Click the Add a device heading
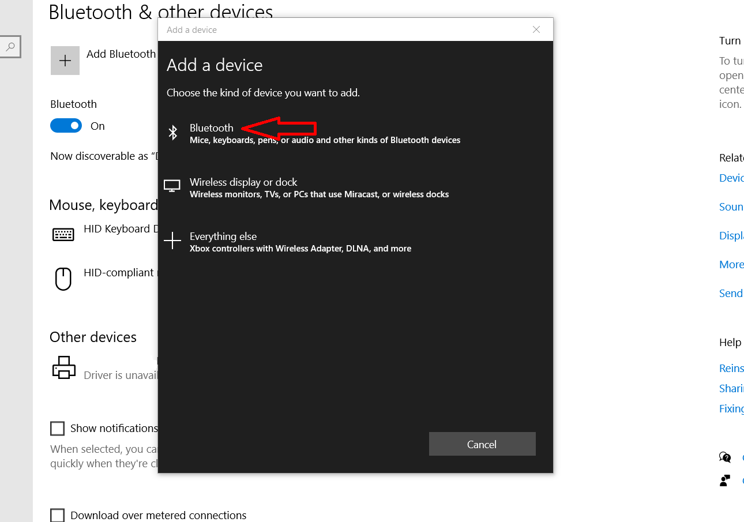 tap(215, 65)
